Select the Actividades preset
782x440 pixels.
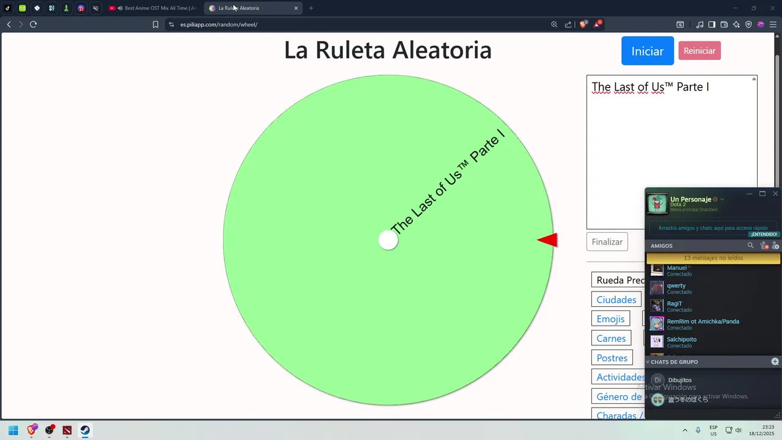(x=618, y=377)
